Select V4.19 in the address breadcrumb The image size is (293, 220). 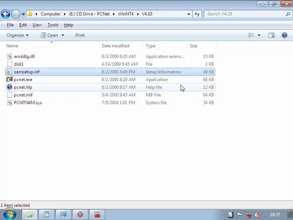point(147,14)
